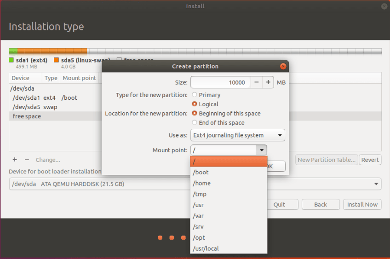Viewport: 390px width, 259px height.
Task: Decrease partition size with minus button
Action: click(x=257, y=82)
